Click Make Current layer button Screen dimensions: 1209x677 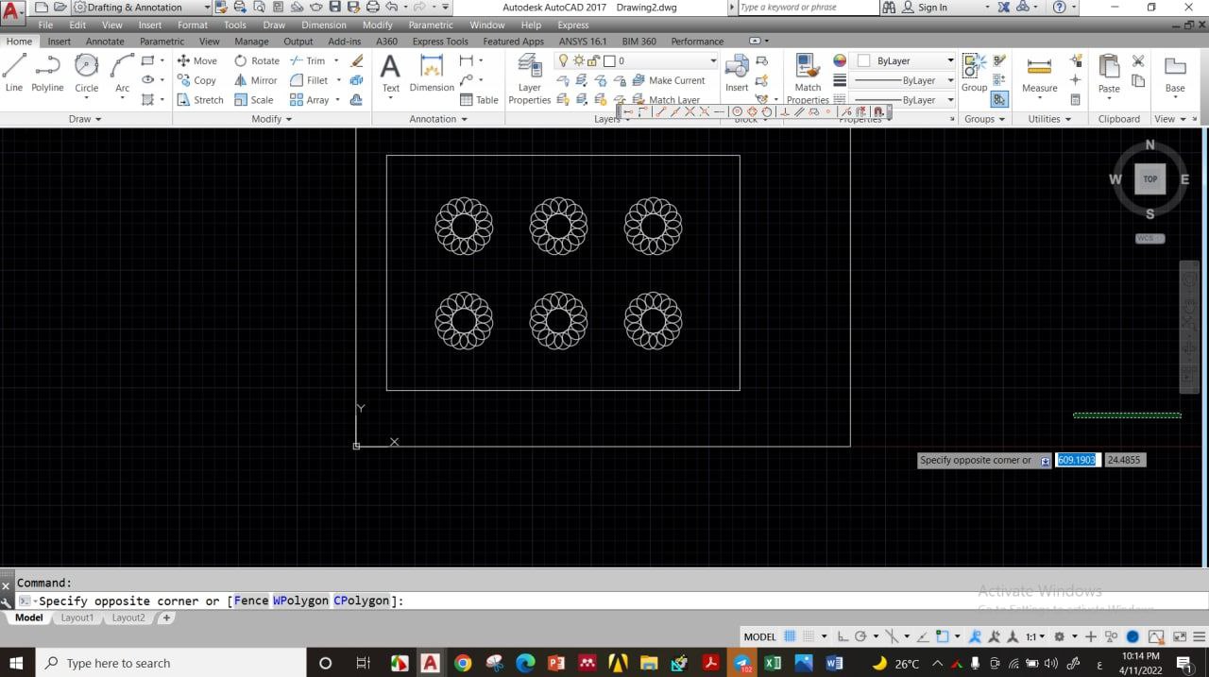point(669,80)
